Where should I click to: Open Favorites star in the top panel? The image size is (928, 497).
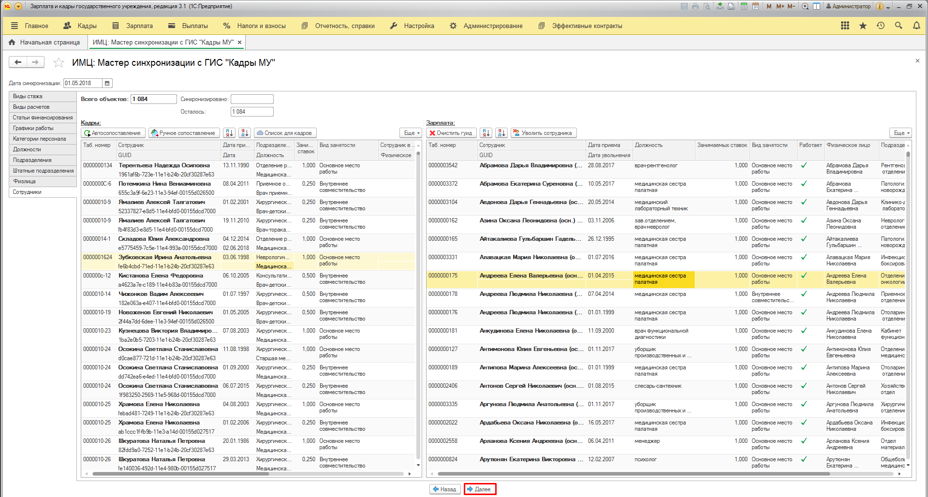[863, 26]
